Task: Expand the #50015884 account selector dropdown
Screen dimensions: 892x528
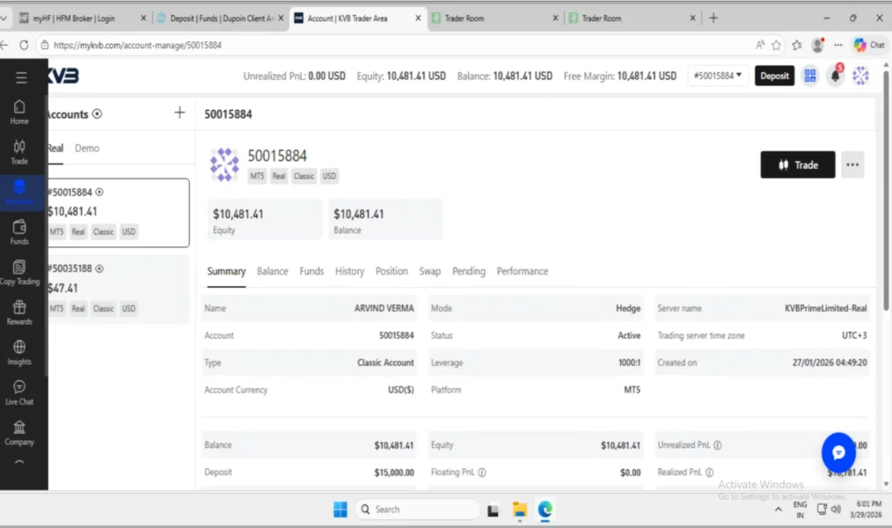Action: [x=717, y=76]
